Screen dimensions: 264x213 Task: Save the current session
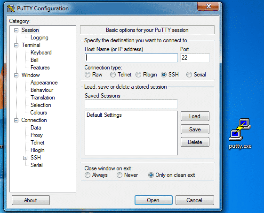[195, 129]
